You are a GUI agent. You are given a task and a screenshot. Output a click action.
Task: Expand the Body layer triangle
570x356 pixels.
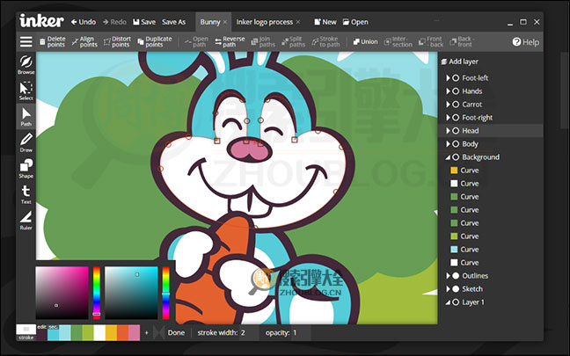click(449, 144)
